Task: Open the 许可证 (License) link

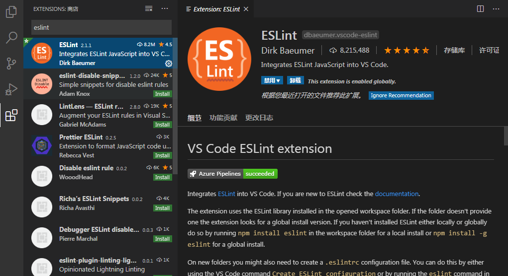Action: pos(489,50)
